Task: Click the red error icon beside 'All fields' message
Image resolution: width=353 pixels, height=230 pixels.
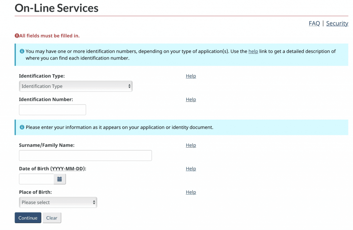Action: click(17, 36)
